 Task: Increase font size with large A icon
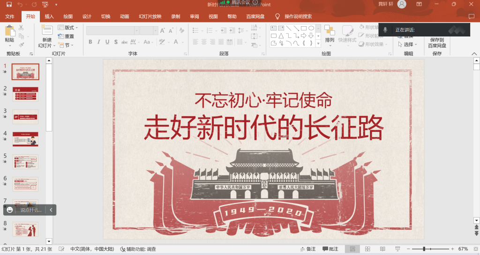[x=162, y=30]
